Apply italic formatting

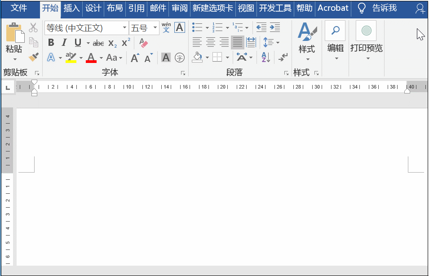tap(63, 43)
